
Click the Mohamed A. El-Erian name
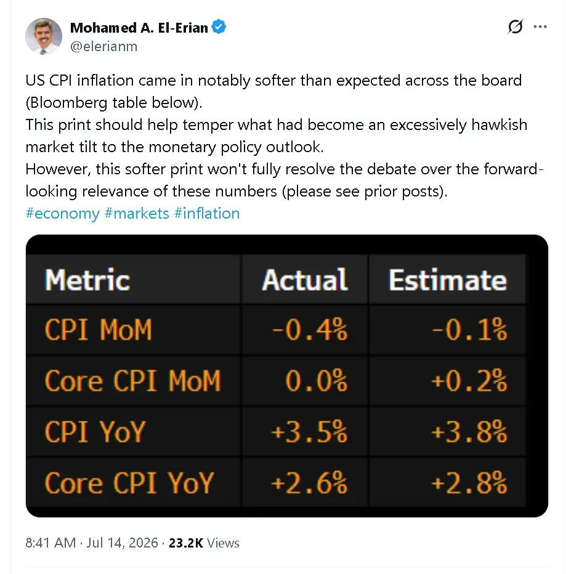[x=139, y=28]
